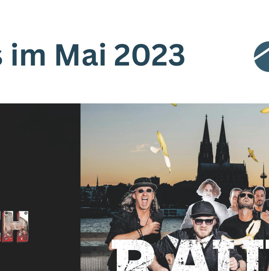Click the banana at the image's top right corner
This screenshot has width=269, height=271.
tap(265, 110)
